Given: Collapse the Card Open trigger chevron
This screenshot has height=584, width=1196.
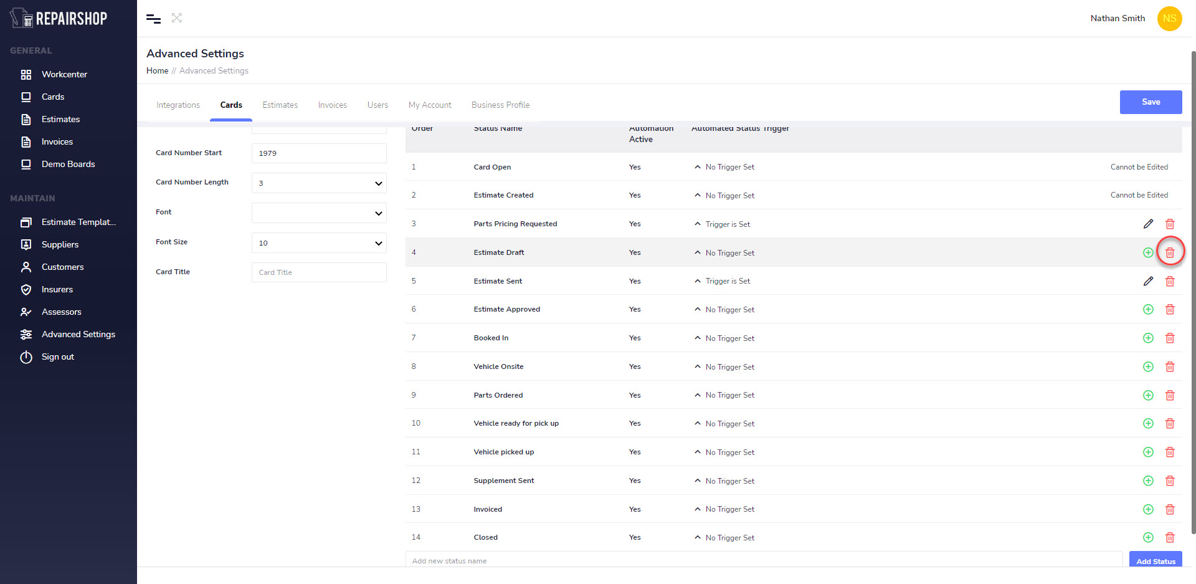Looking at the screenshot, I should click(698, 167).
